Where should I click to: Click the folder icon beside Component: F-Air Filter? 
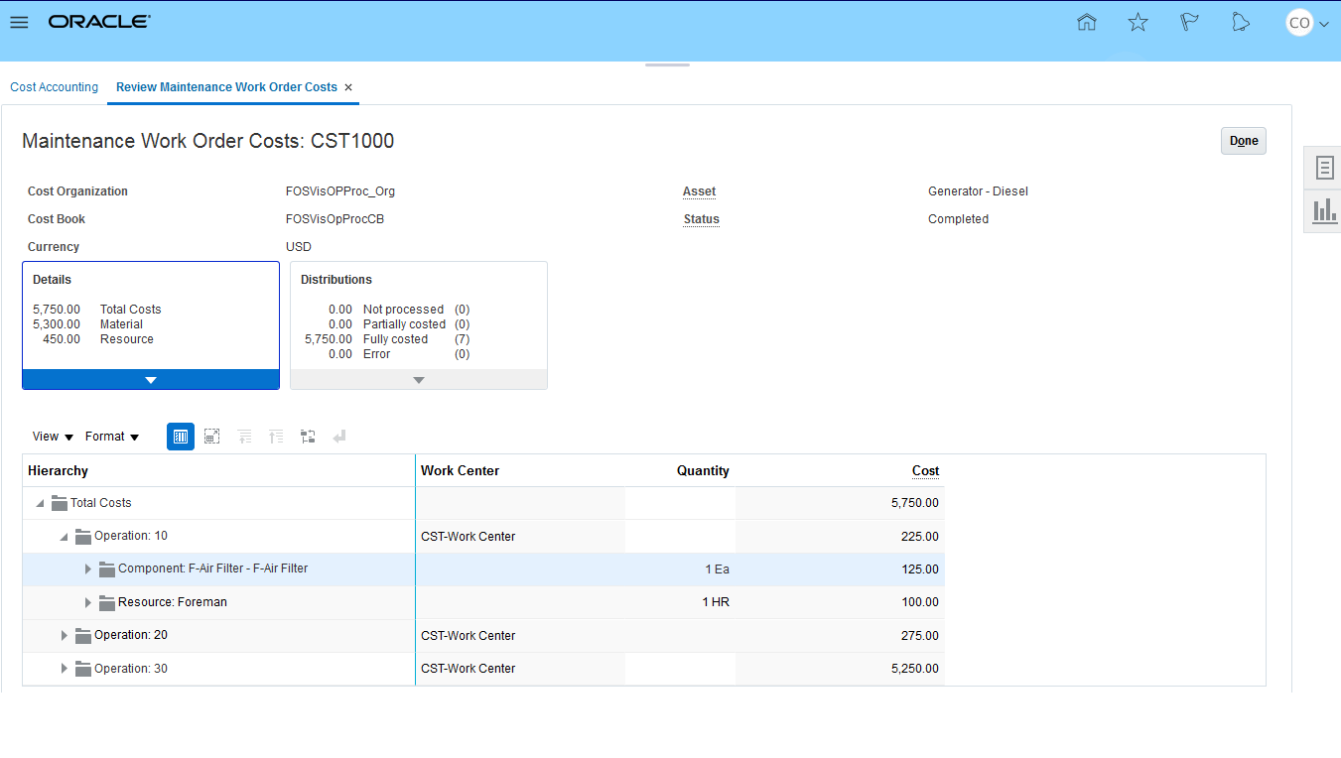pyautogui.click(x=107, y=568)
